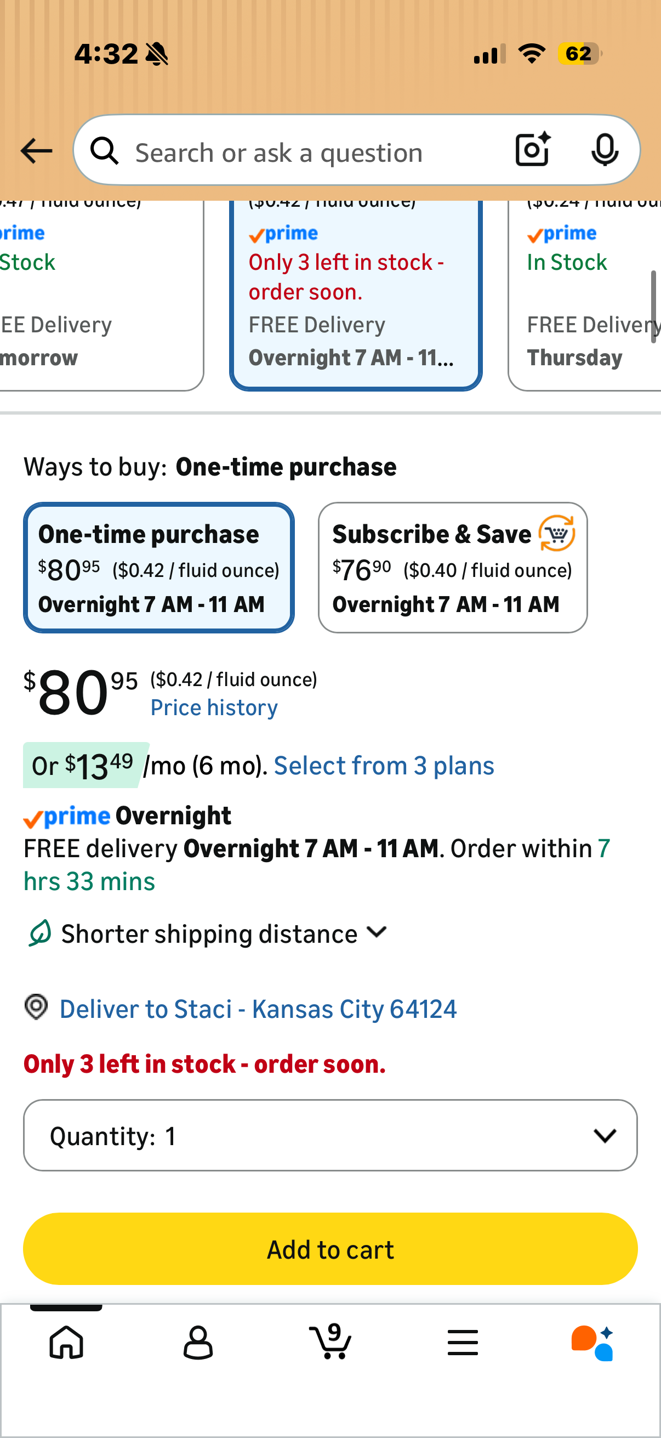Image resolution: width=661 pixels, height=1438 pixels.
Task: Add the item to cart
Action: tap(330, 1249)
